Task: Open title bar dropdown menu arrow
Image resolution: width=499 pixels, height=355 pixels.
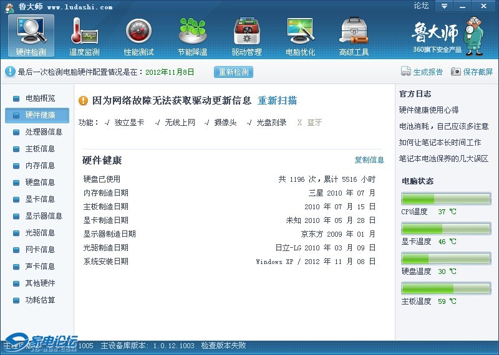Action: (444, 6)
